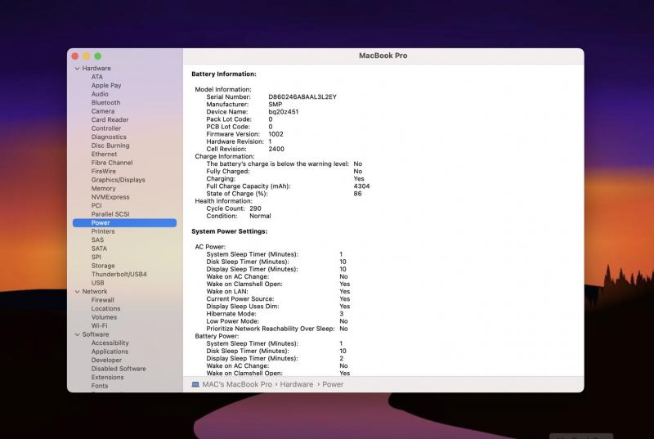Select Apple Pay in the sidebar
The height and width of the screenshot is (439, 654).
[106, 86]
